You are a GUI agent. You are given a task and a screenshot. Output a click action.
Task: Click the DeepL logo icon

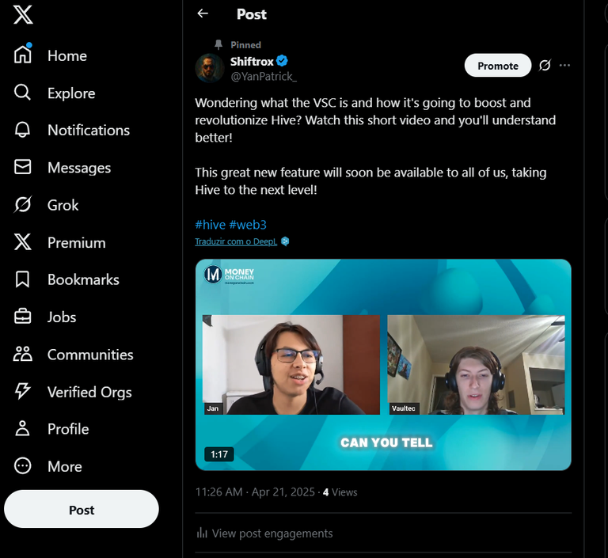(x=285, y=241)
